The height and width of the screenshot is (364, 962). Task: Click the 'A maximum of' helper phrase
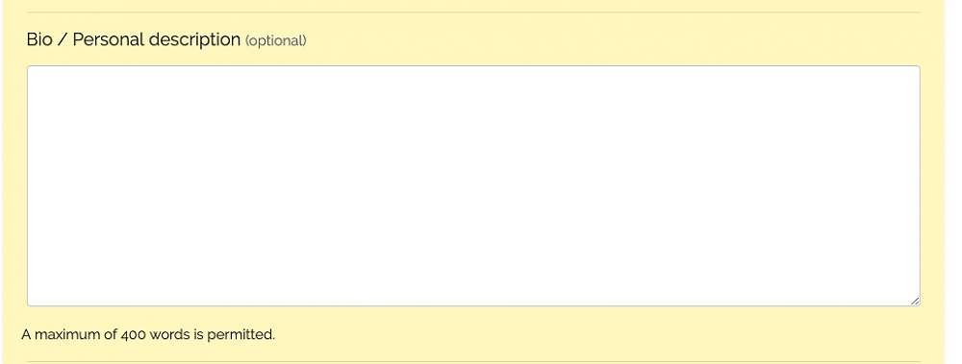[70, 334]
